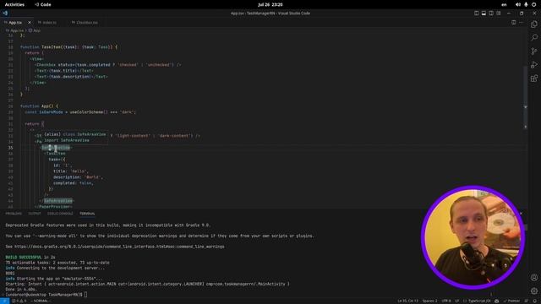Select the Terminal panel tab
The width and height of the screenshot is (541, 304).
(87, 214)
